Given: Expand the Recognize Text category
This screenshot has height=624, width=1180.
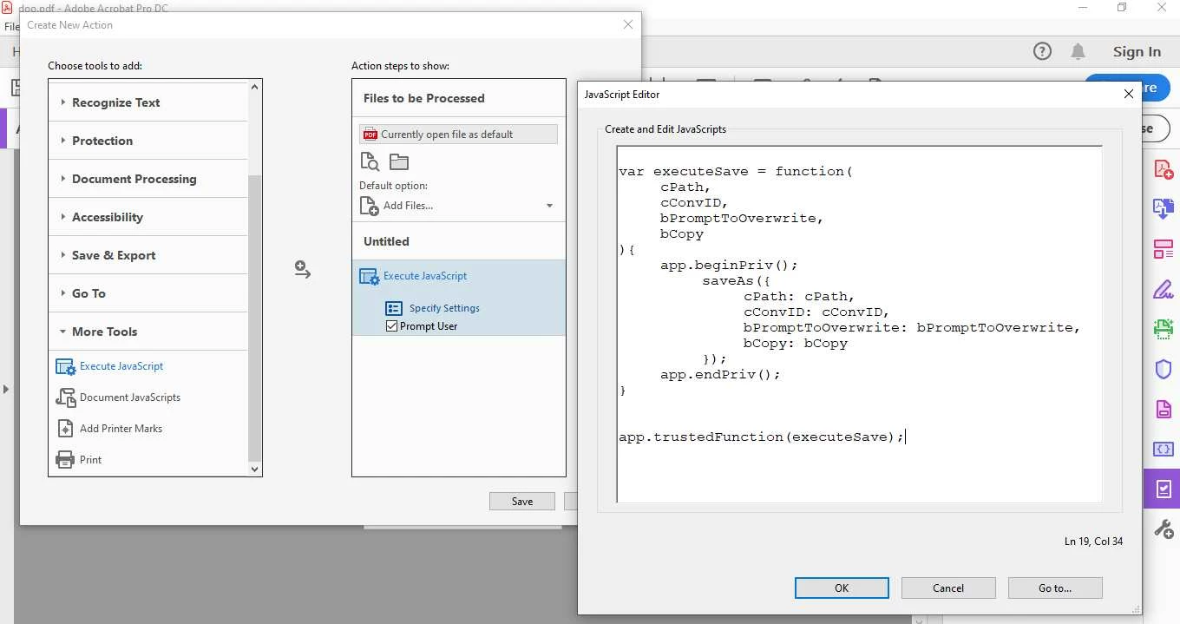Looking at the screenshot, I should [x=63, y=102].
